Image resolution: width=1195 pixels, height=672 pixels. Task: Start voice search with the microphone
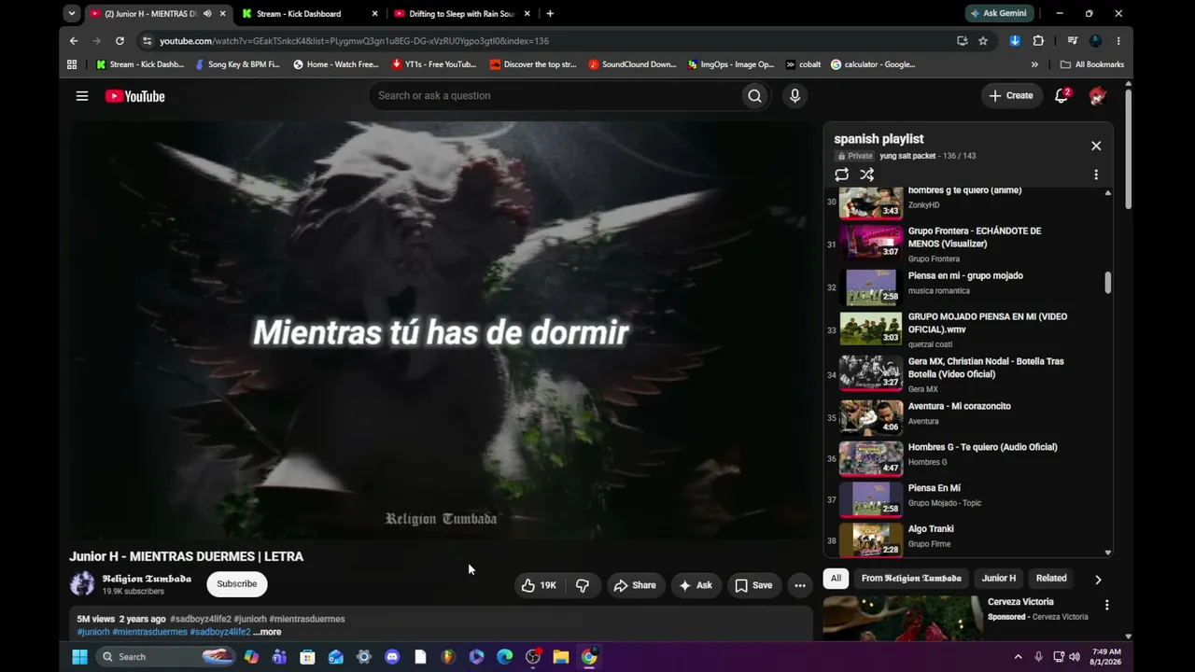click(794, 95)
